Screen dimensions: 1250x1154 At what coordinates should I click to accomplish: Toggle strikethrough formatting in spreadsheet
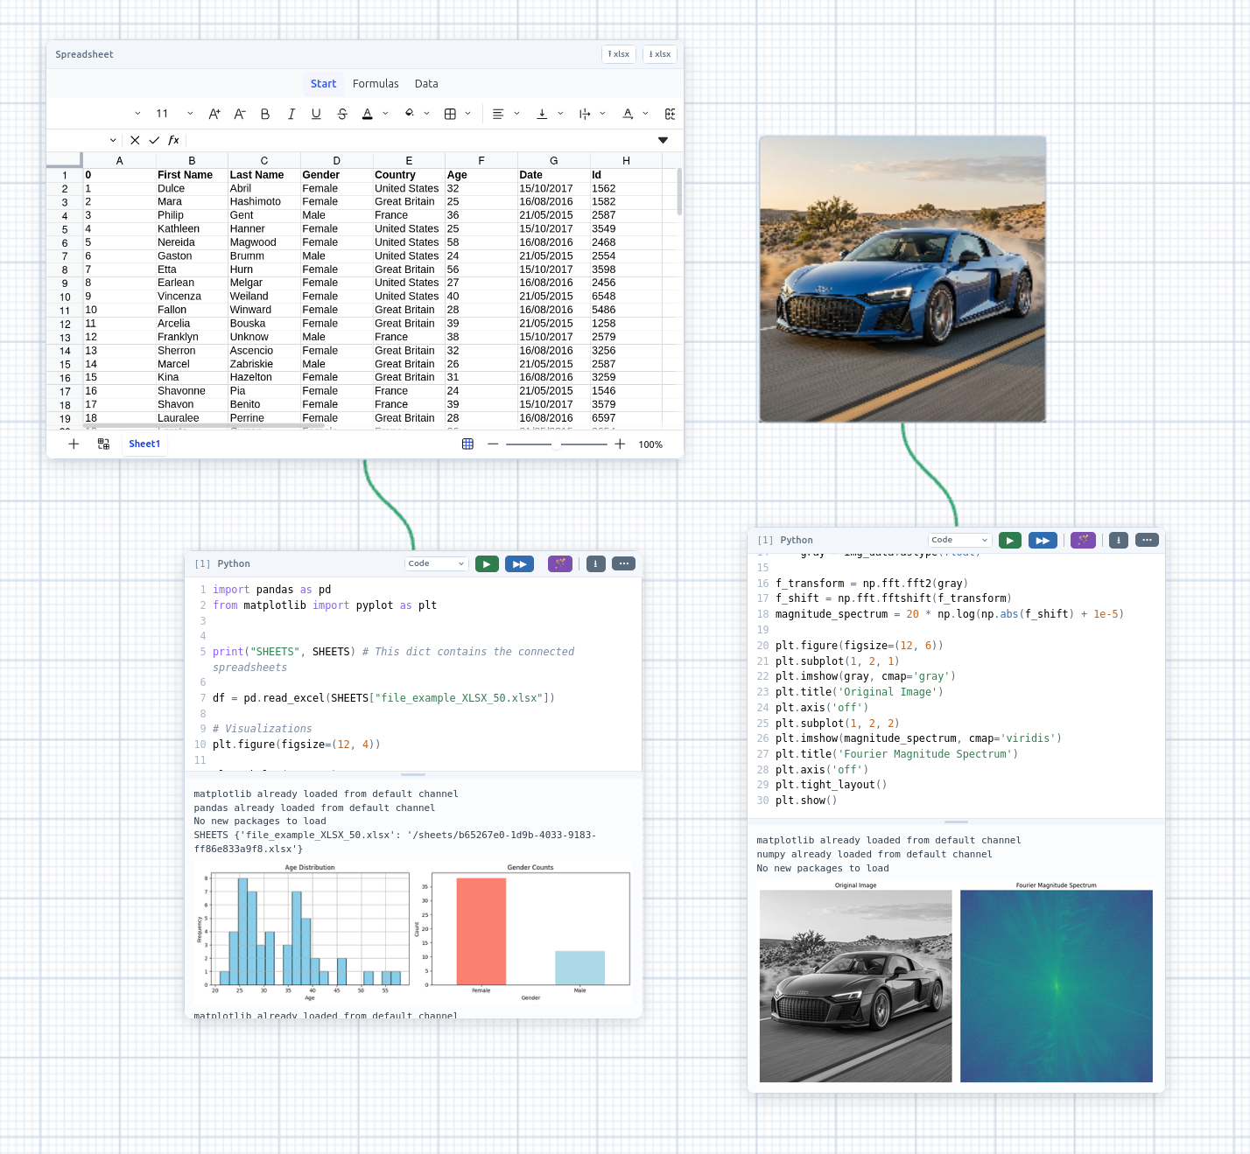click(x=342, y=114)
